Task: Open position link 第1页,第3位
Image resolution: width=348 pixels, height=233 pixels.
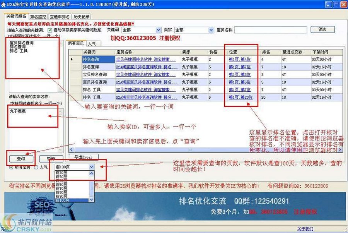Action: point(239,74)
